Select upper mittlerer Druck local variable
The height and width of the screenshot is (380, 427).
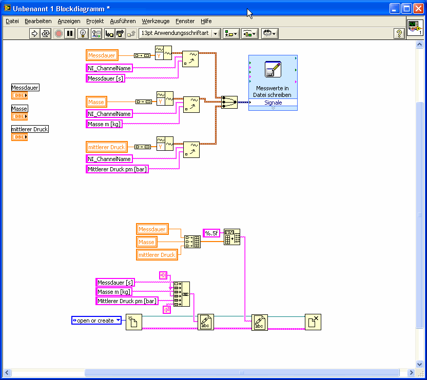click(x=106, y=147)
